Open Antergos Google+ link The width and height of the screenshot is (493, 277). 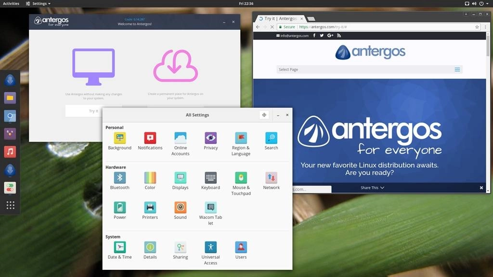[330, 36]
